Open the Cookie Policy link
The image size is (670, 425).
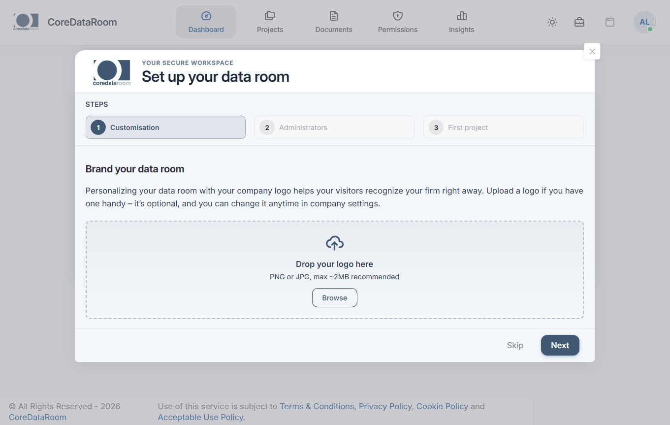442,406
